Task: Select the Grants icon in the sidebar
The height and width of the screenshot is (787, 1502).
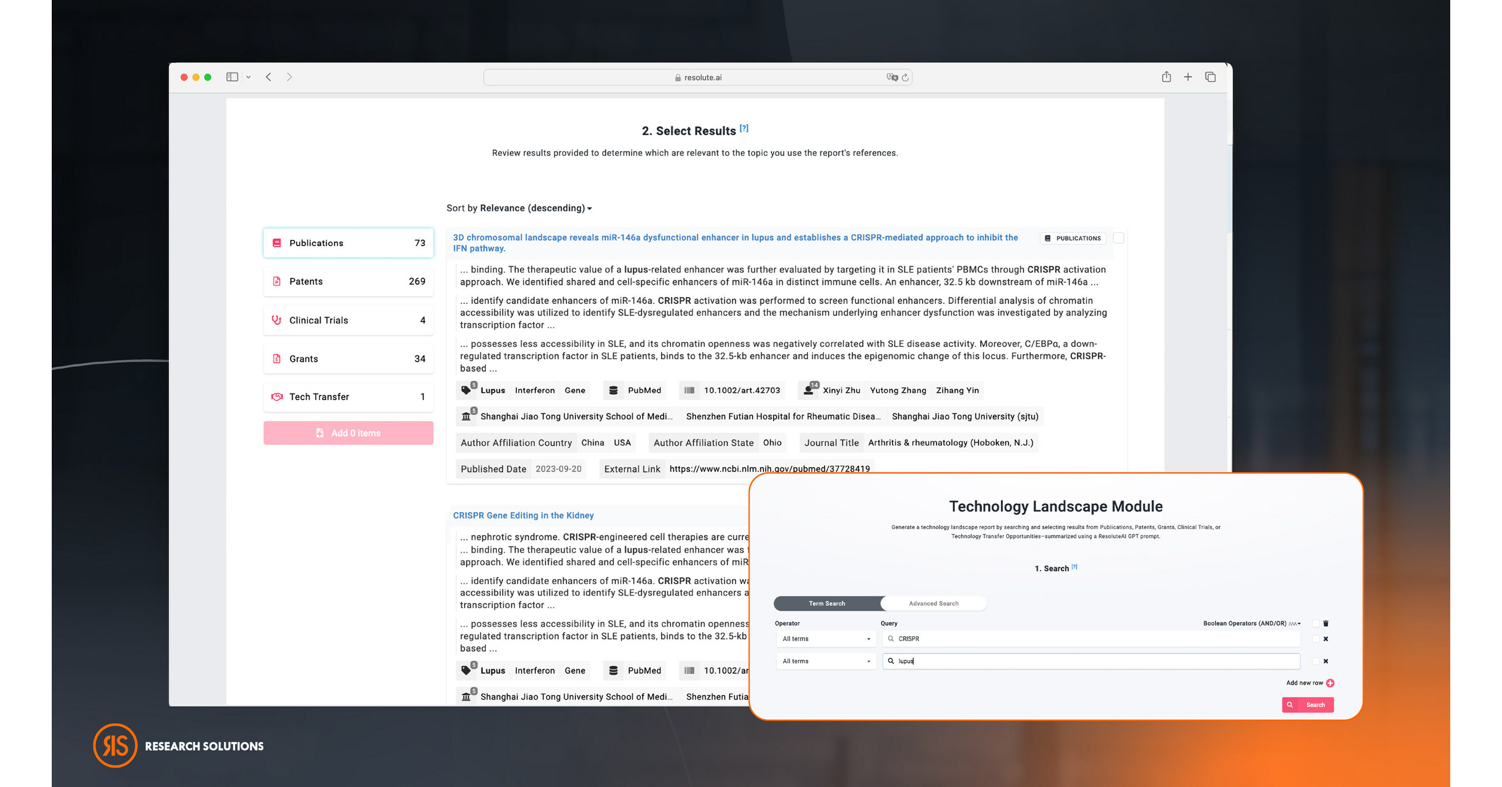Action: click(x=277, y=358)
